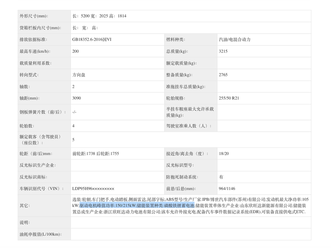The height and width of the screenshot is (248, 331).
Task: Click the 总质量 value 3215
Action: click(223, 51)
